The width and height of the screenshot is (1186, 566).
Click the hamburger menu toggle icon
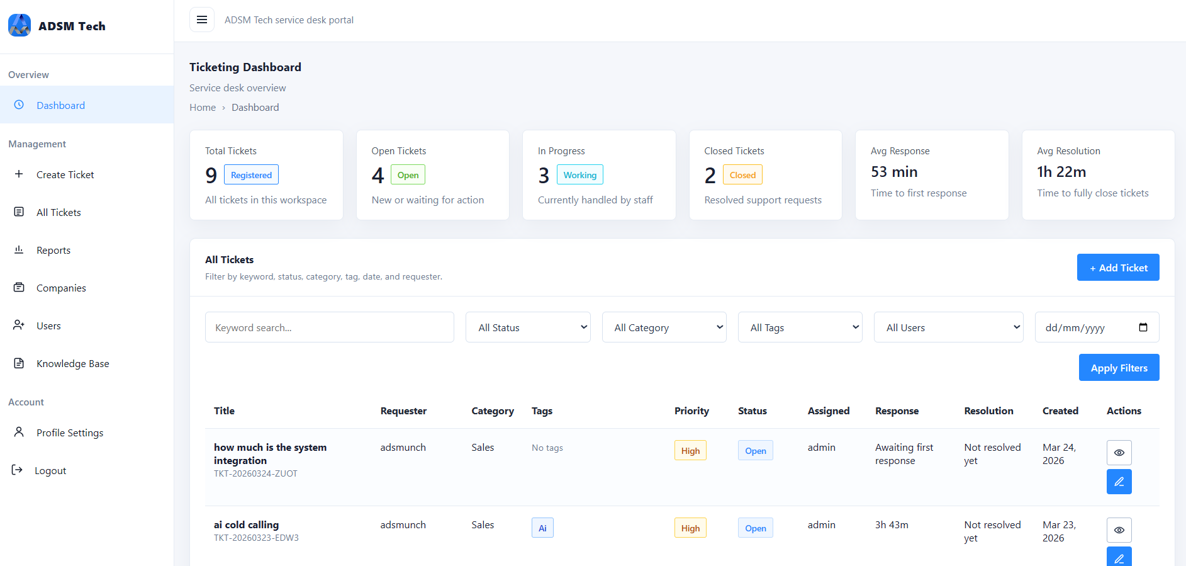coord(202,20)
